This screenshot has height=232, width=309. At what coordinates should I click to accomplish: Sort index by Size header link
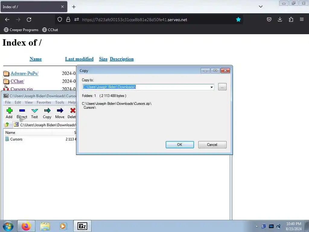coord(103,59)
